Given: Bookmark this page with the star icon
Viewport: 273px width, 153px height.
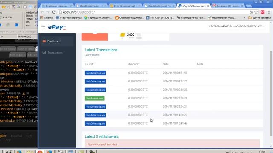Looking at the screenshot, I should (x=256, y=12).
